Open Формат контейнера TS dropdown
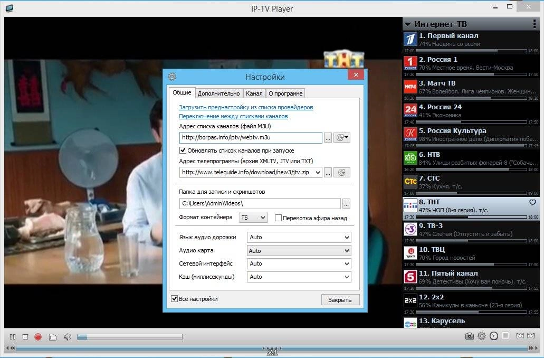 click(253, 218)
